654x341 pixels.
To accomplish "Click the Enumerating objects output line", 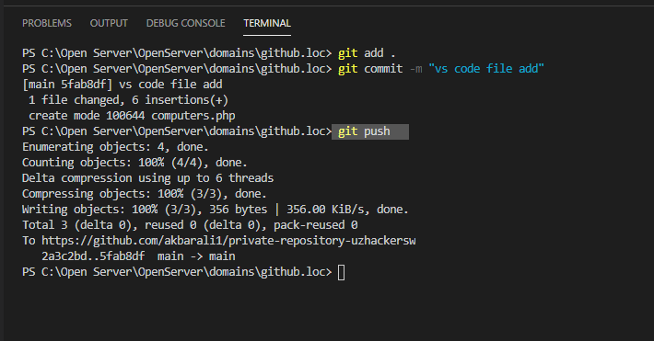I will (x=115, y=147).
